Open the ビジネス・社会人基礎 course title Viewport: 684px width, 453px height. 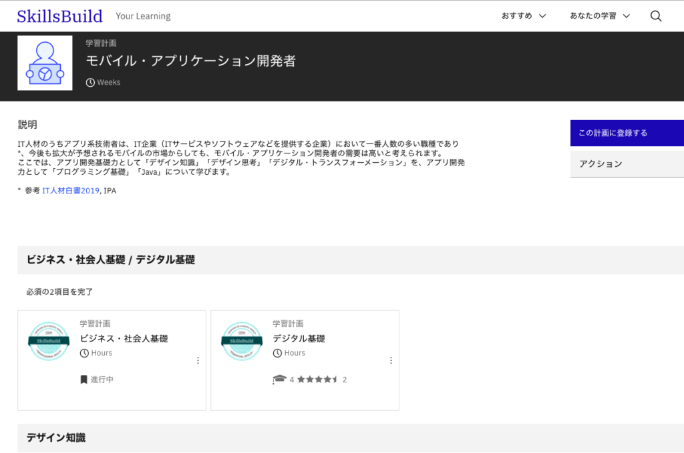tap(124, 338)
